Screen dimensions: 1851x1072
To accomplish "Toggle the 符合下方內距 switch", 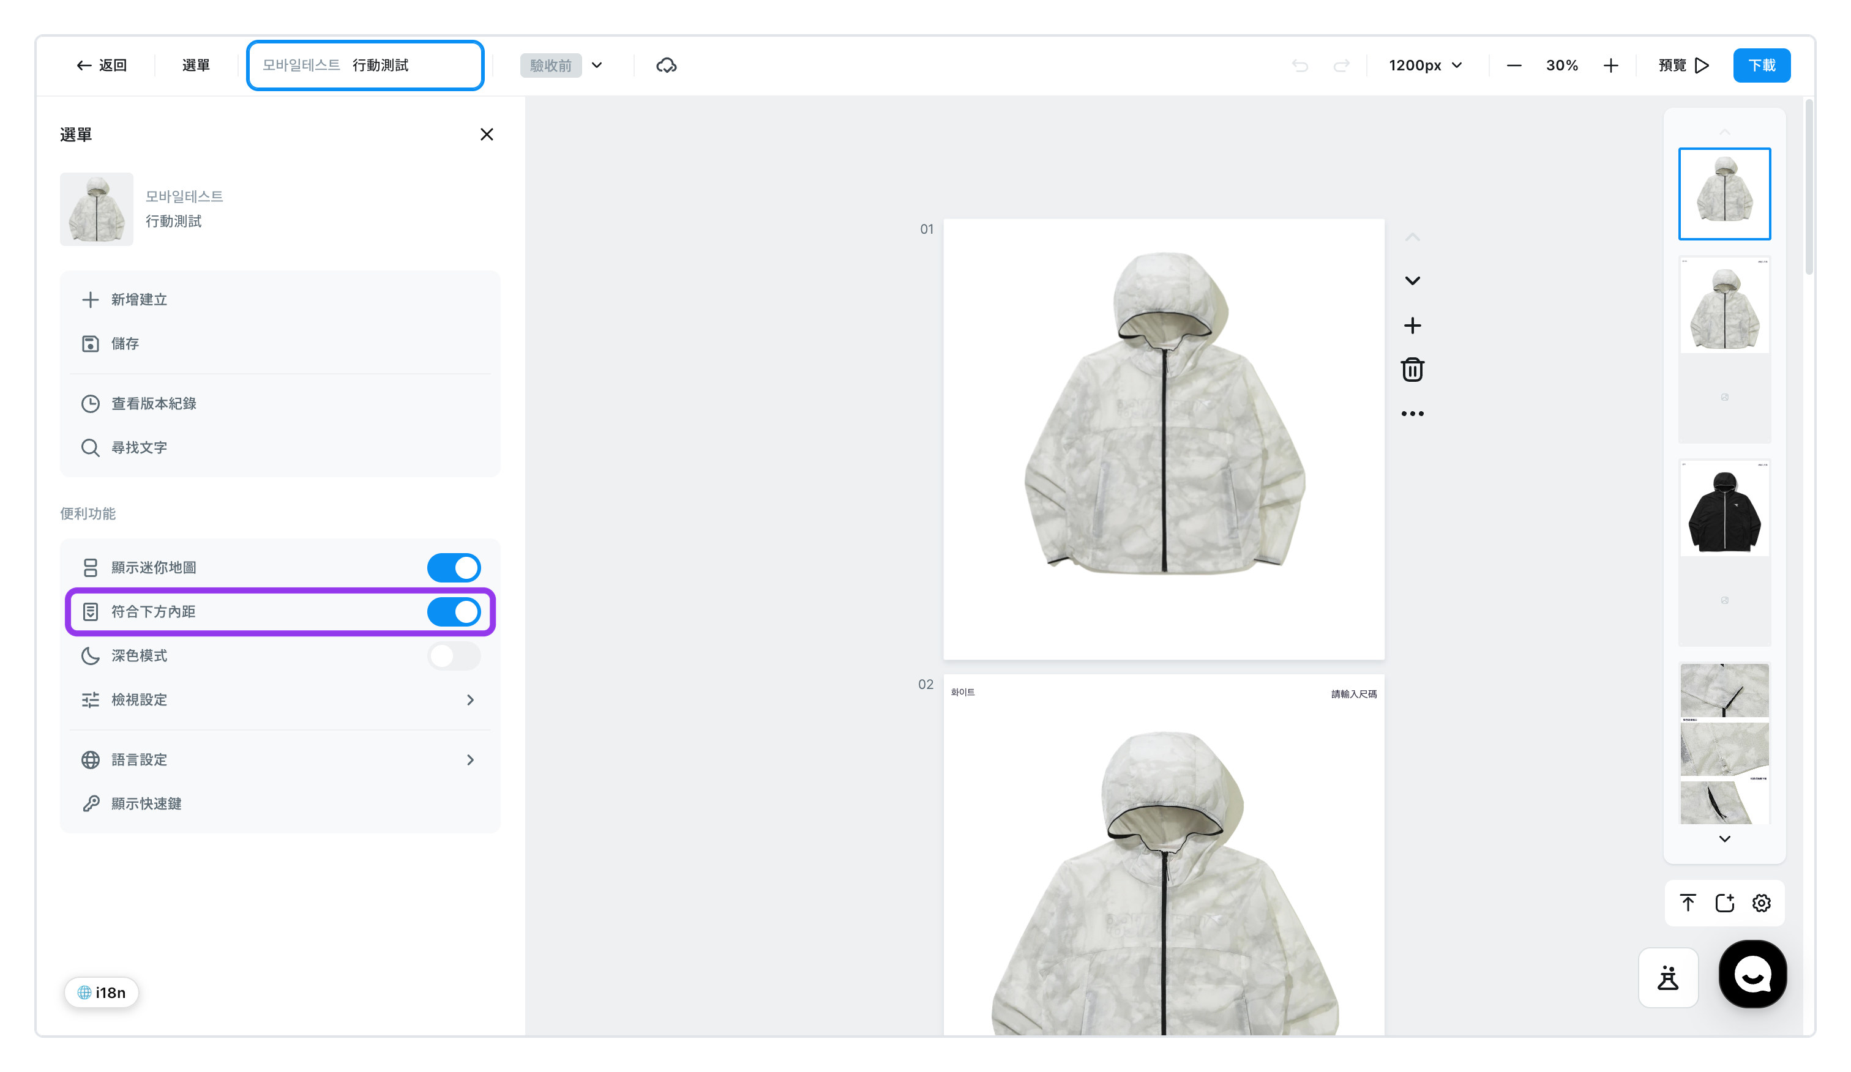I will tap(454, 612).
